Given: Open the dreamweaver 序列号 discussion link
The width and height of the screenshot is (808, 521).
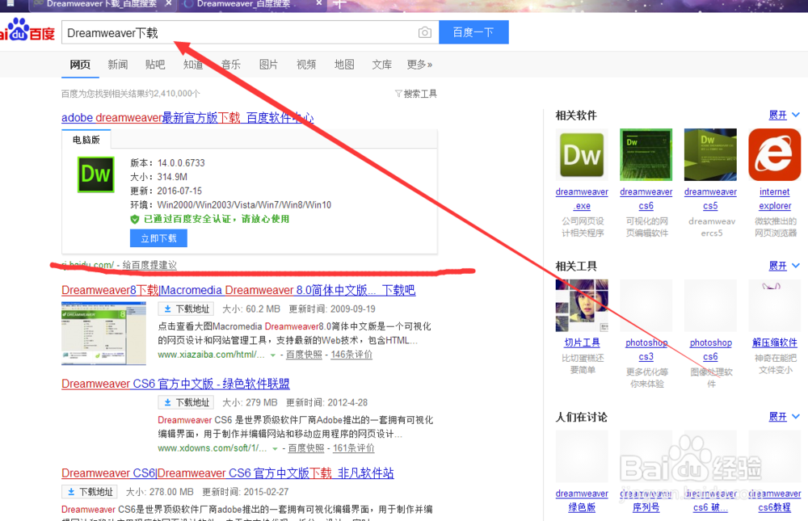Looking at the screenshot, I should (x=646, y=500).
